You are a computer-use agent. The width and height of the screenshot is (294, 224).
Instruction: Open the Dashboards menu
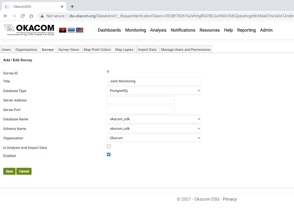coord(109,30)
